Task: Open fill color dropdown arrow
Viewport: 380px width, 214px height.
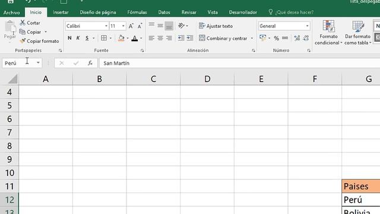Action: [128, 38]
